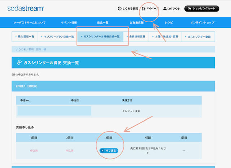Click the ようこそ welcome message bar
The image size is (231, 168).
(113, 49)
